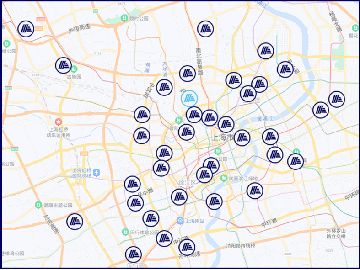Click the store marker beside the S322 badge

click(26, 29)
